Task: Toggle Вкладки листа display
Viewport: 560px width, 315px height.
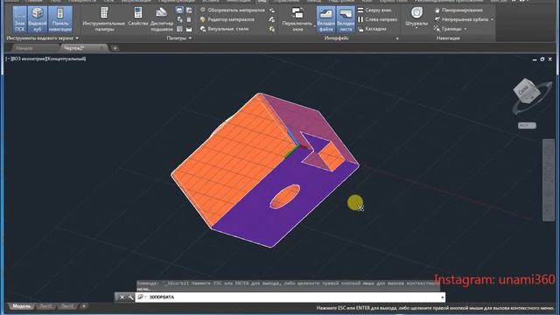Action: tap(346, 19)
